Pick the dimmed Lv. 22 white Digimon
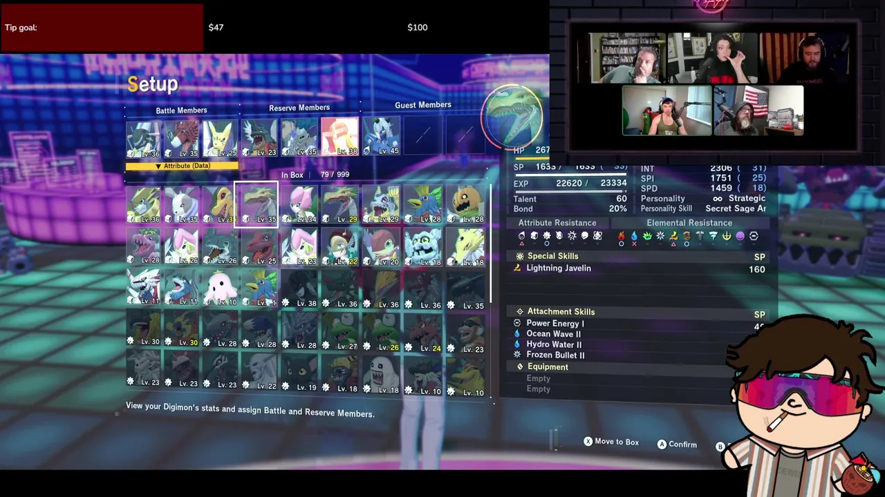The width and height of the screenshot is (885, 497). coord(260,371)
